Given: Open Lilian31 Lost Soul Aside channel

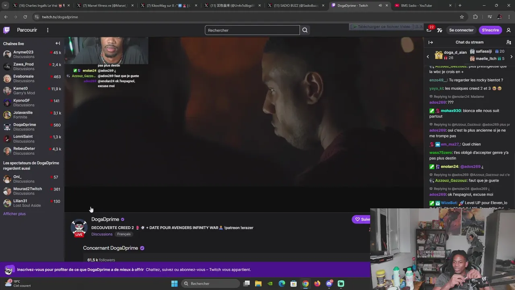Looking at the screenshot, I should pos(32,203).
